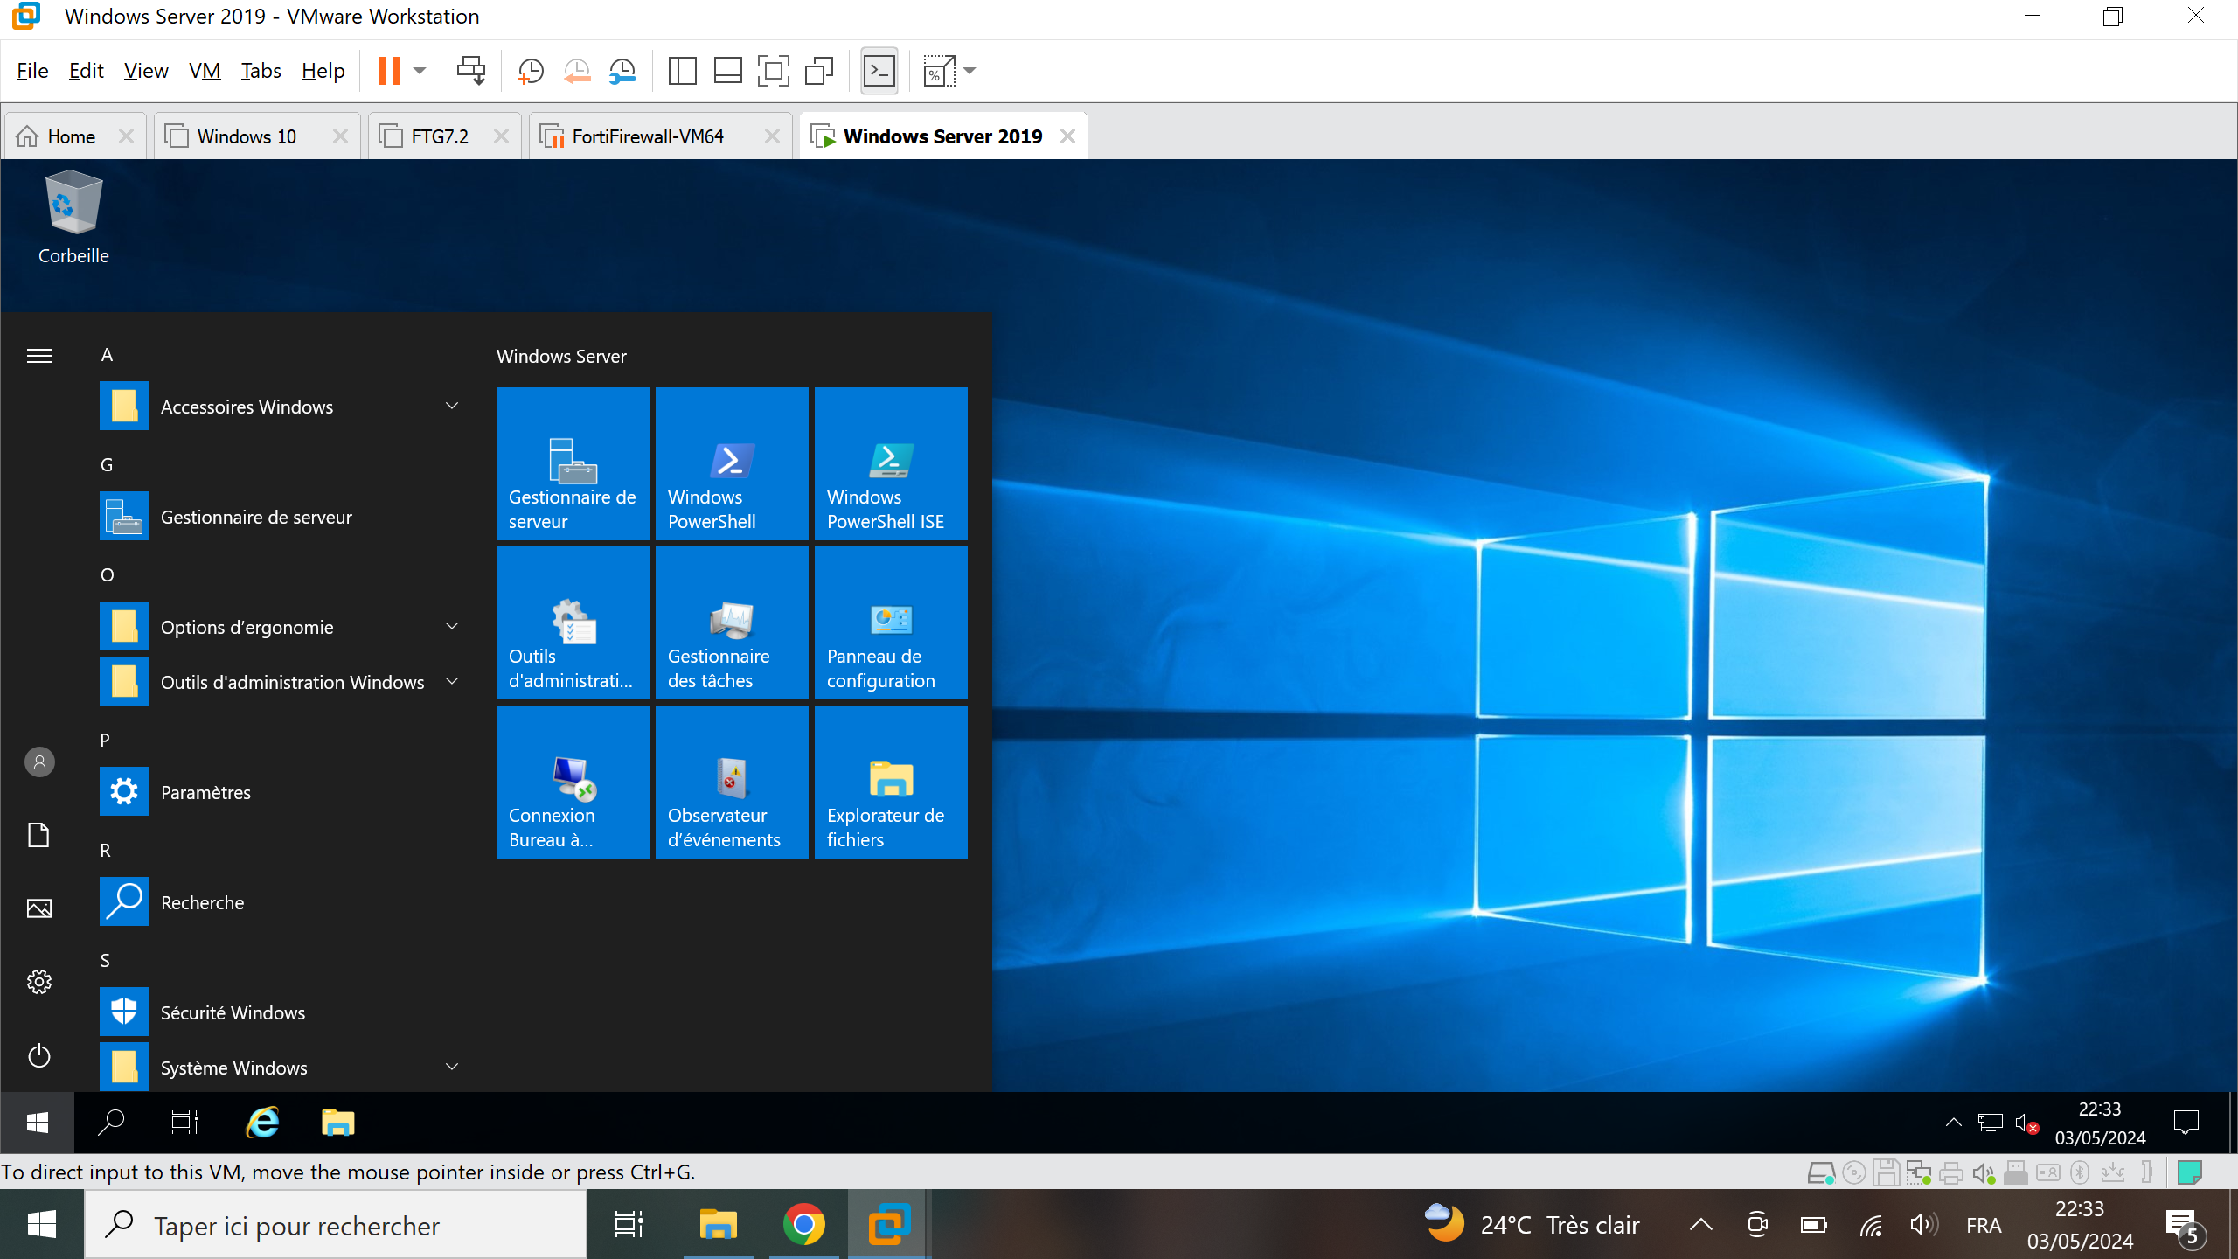The width and height of the screenshot is (2238, 1259).
Task: Open the VMware Tabs menu
Action: (x=261, y=71)
